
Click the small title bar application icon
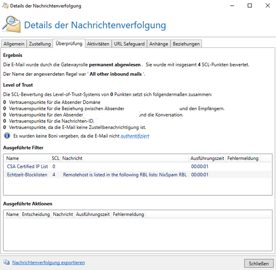click(x=5, y=6)
